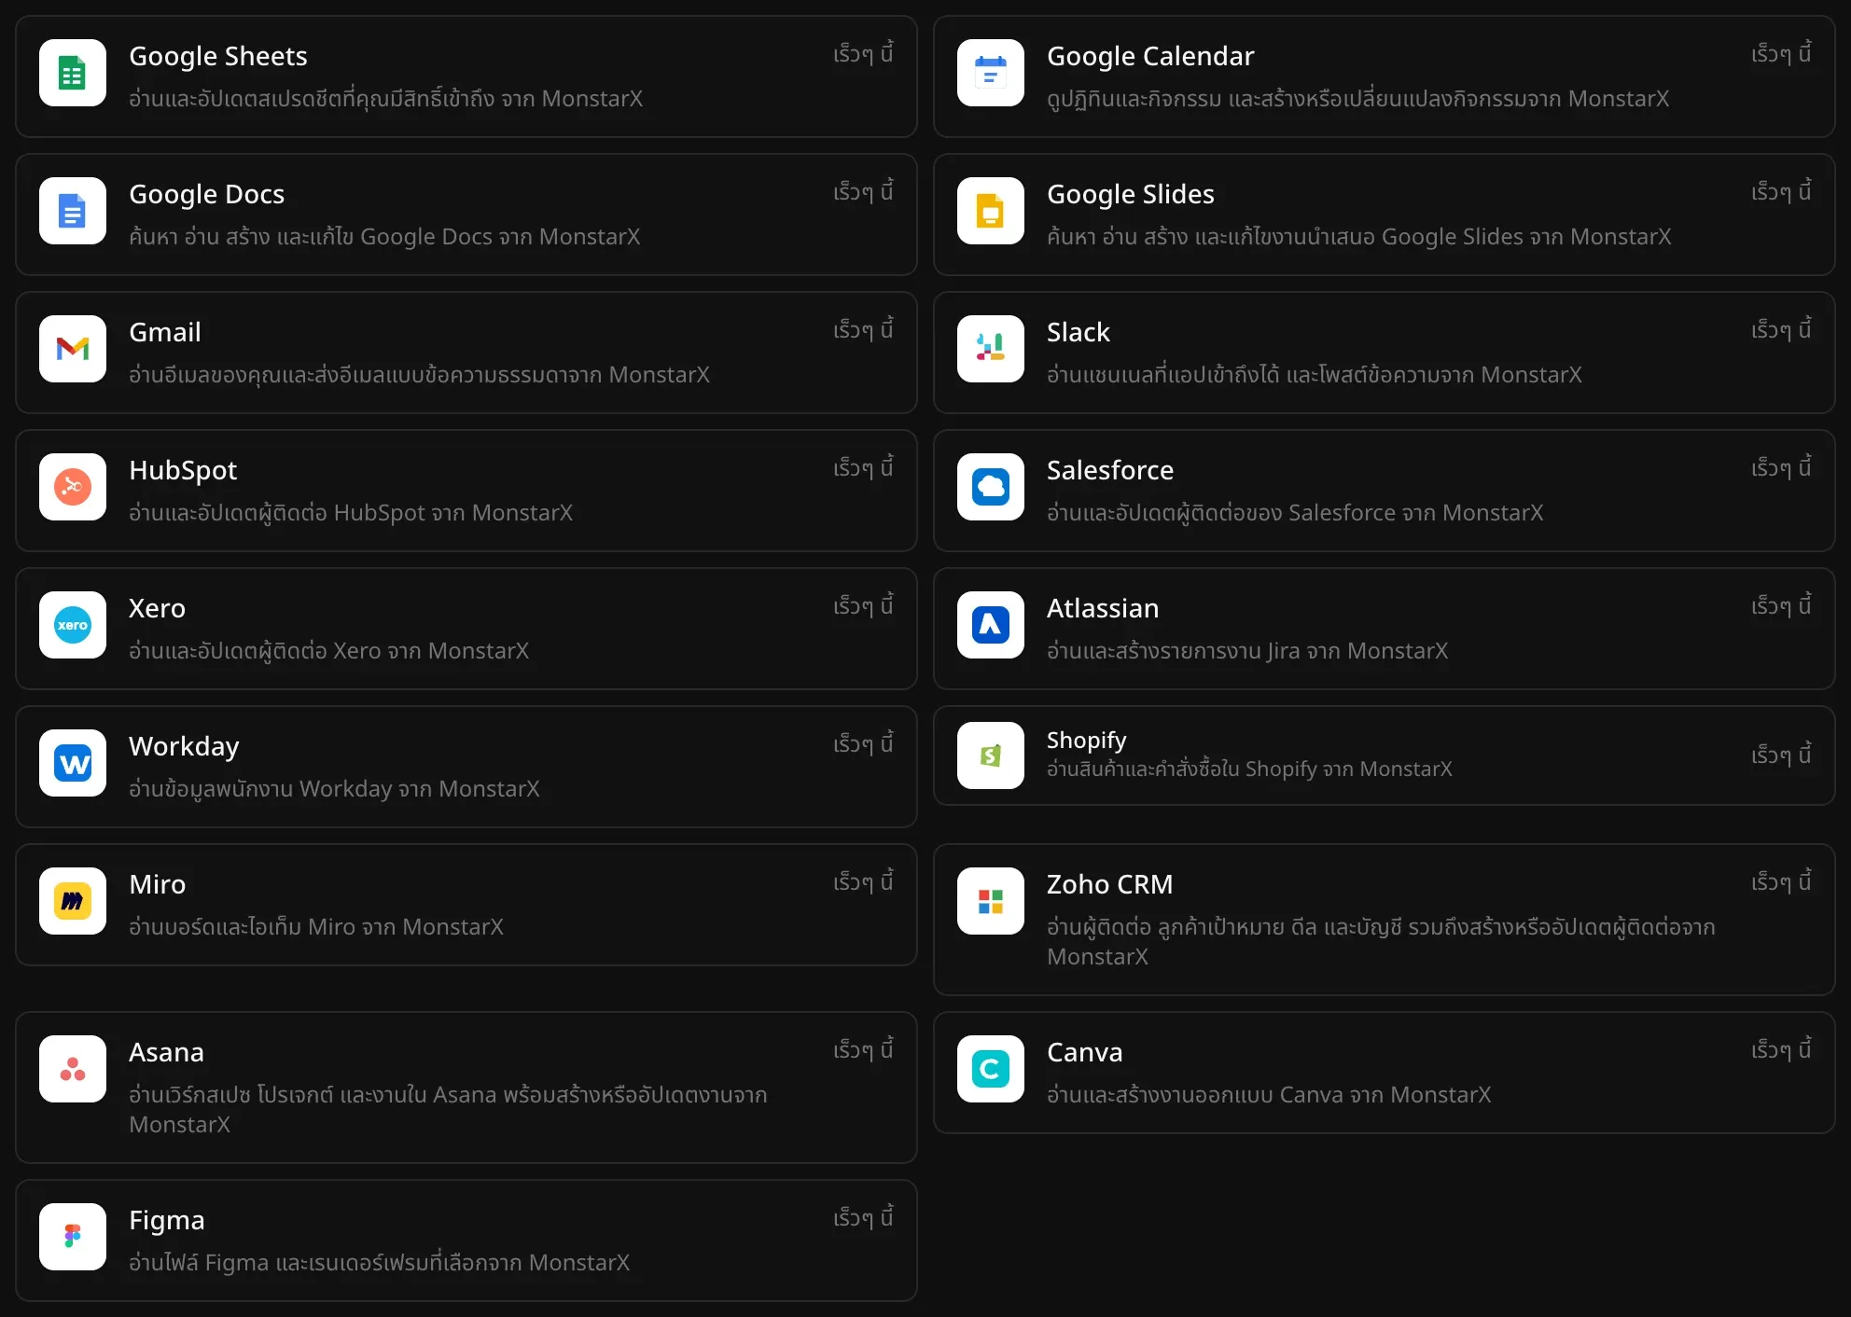Screen dimensions: 1851x1317
Task: Open the Shopify title text
Action: (1087, 740)
